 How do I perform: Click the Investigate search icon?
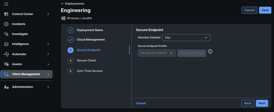(6, 34)
